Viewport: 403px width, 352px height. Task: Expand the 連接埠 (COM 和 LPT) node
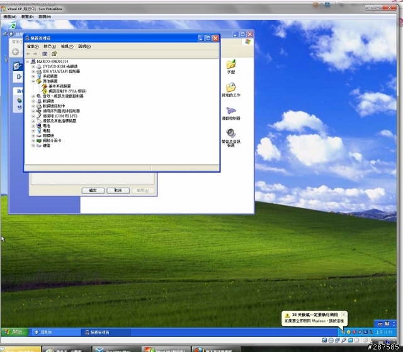pyautogui.click(x=33, y=116)
